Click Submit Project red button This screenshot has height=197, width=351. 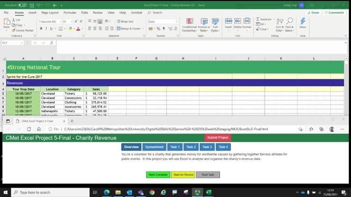point(218,137)
